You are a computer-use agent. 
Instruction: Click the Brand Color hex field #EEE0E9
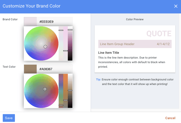[x=55, y=22]
